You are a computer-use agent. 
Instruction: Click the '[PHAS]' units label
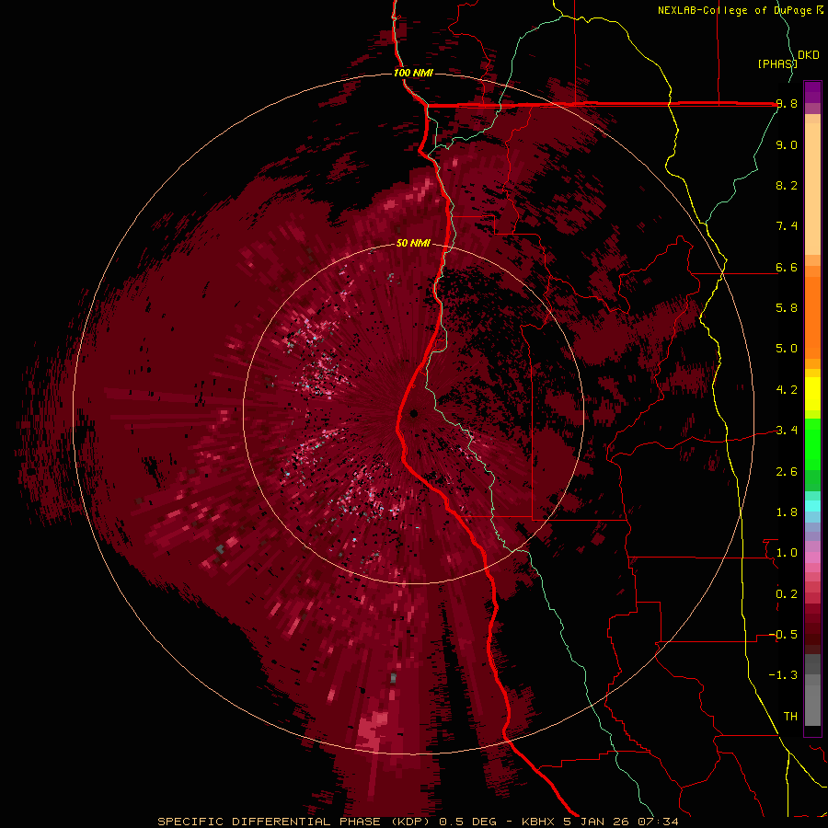point(777,64)
